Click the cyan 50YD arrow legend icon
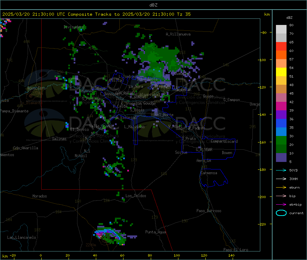 281,170
